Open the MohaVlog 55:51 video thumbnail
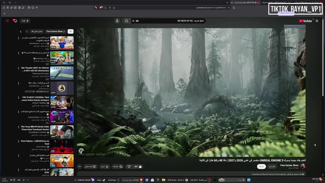The image size is (325, 183). click(x=62, y=58)
